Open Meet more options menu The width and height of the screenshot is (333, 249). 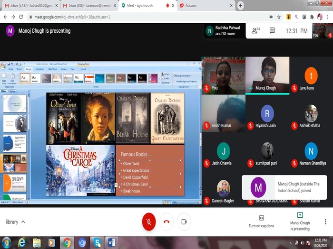(x=325, y=221)
